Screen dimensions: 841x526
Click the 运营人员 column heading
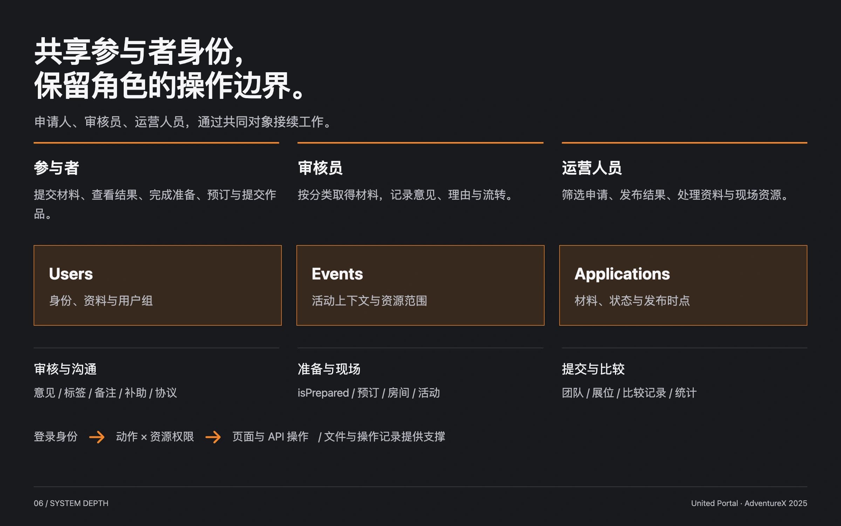point(592,168)
